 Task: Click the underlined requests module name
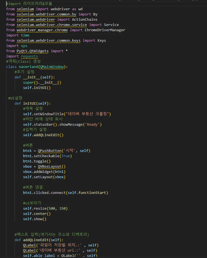(x=29, y=56)
